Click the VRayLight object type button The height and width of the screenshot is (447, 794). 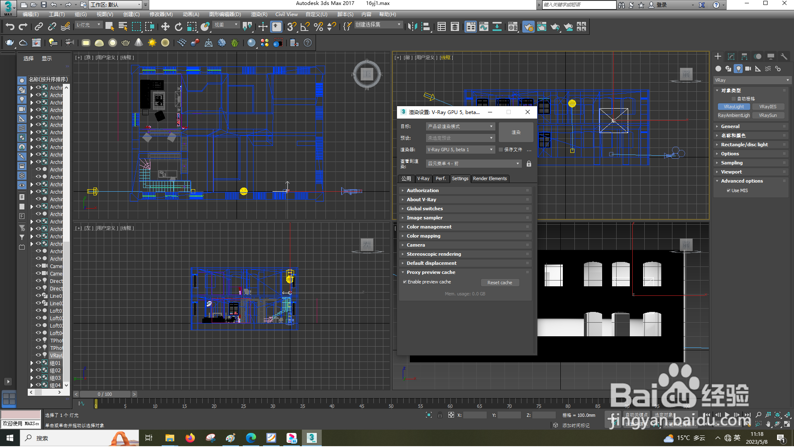(734, 107)
